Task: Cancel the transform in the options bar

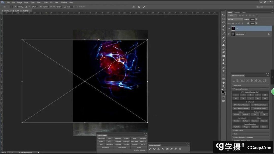Action: click(139, 7)
